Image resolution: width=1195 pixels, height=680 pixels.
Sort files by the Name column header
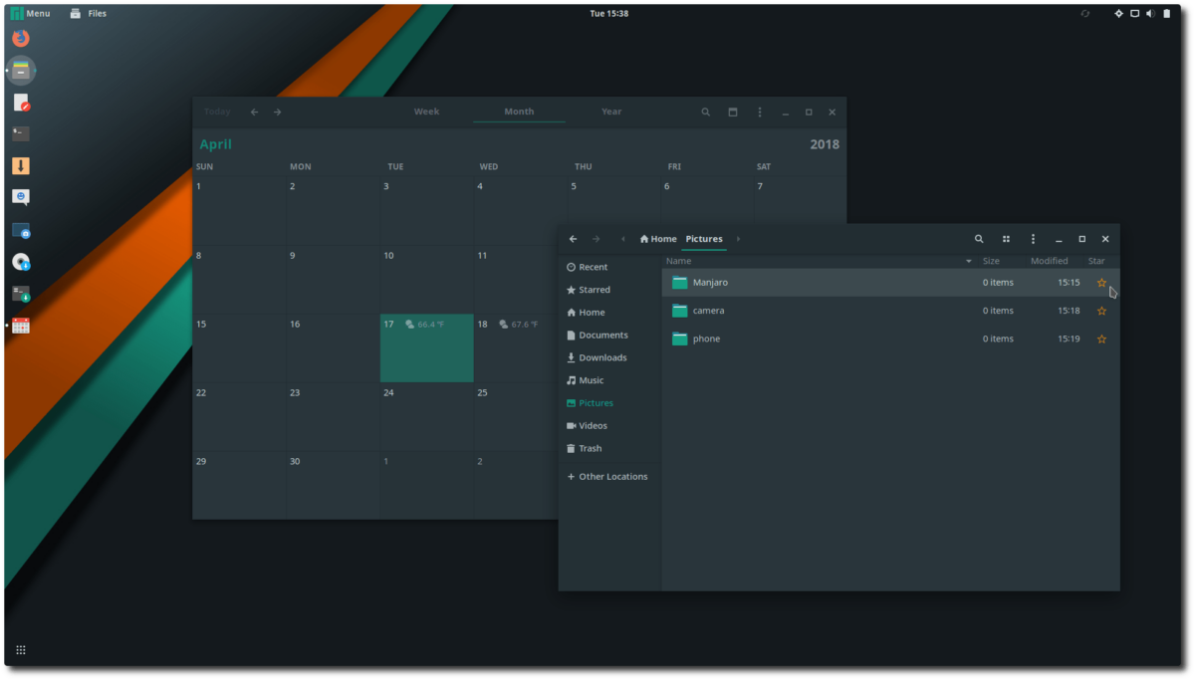678,260
